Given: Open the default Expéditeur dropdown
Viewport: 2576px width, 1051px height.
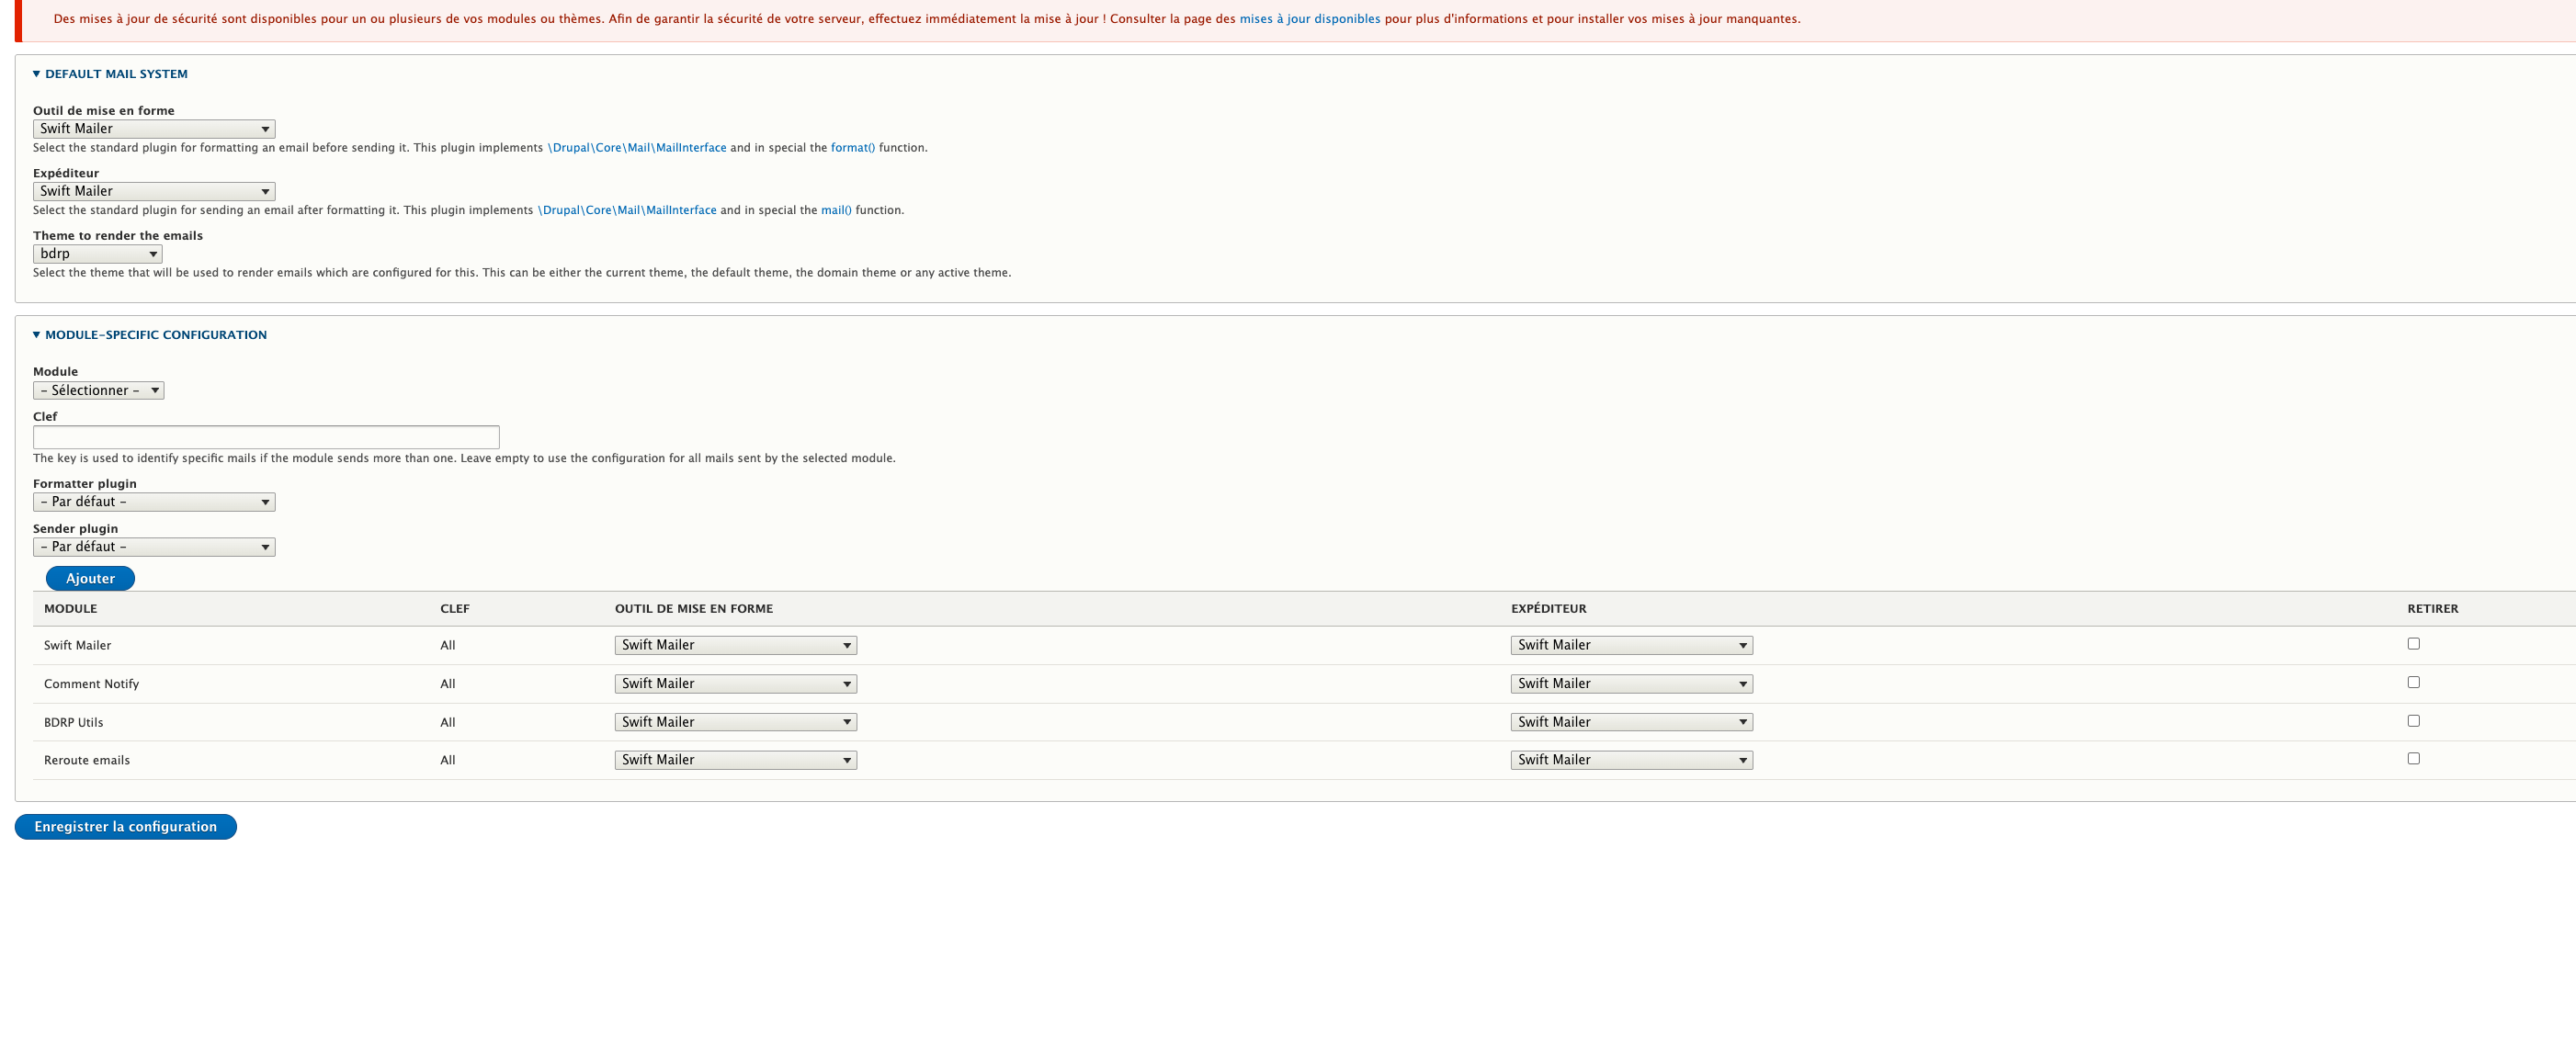Looking at the screenshot, I should click(x=154, y=191).
